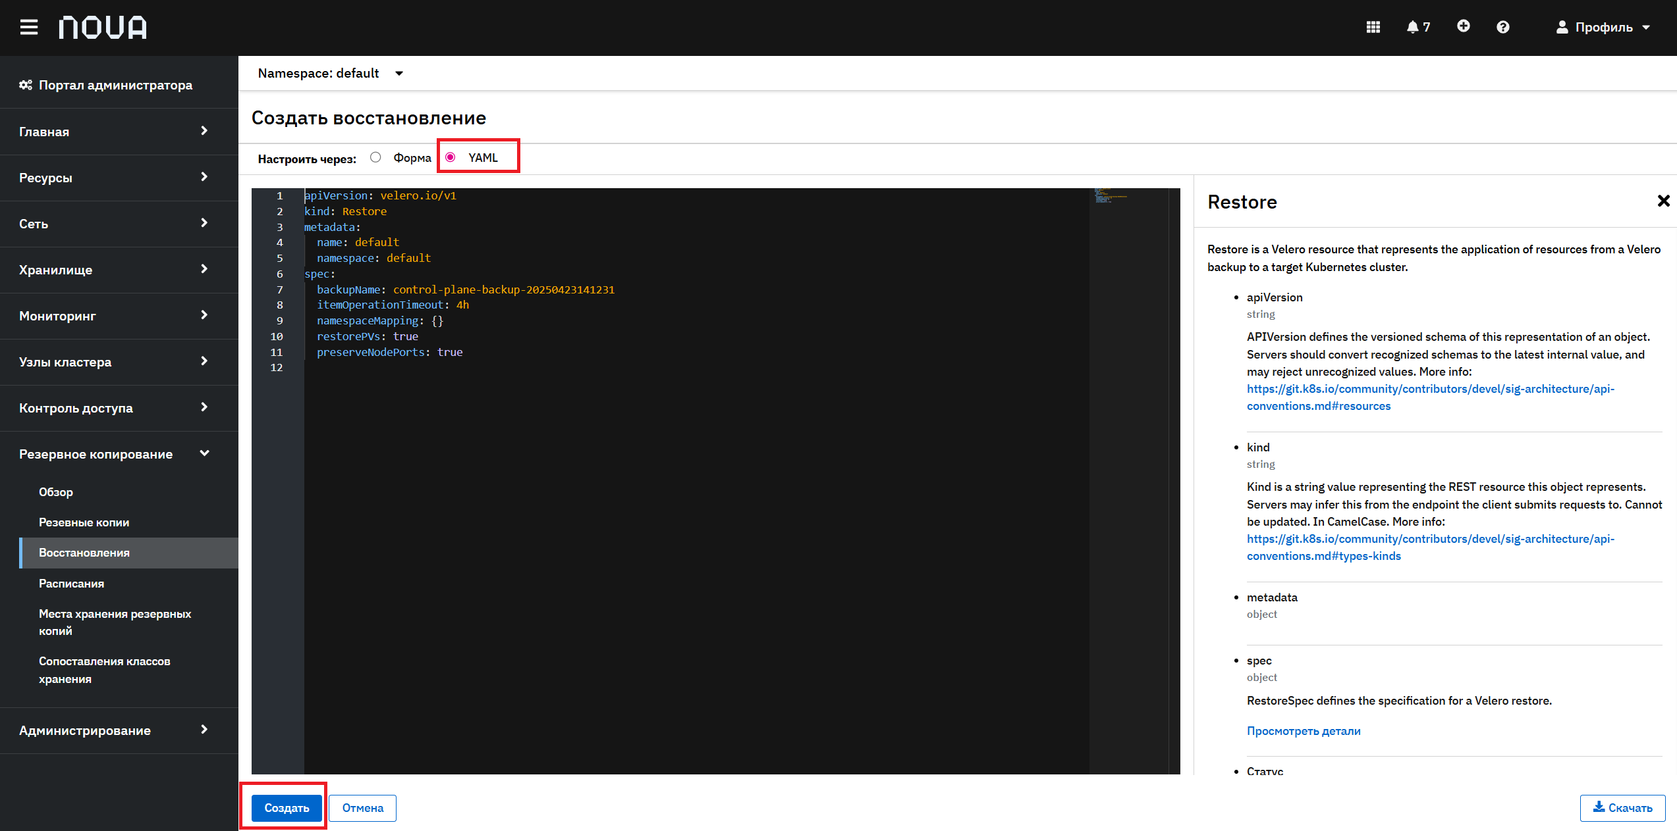Open notifications bell showing 7
1677x831 pixels.
tap(1418, 27)
